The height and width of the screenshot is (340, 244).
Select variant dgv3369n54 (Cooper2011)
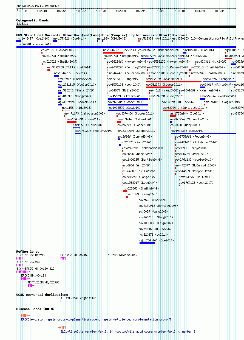click(60, 105)
